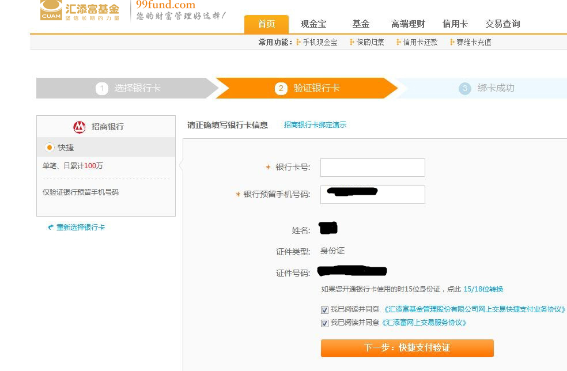Toggle the 网上交易服务协议 agreement checkbox
This screenshot has height=371, width=567.
point(324,323)
